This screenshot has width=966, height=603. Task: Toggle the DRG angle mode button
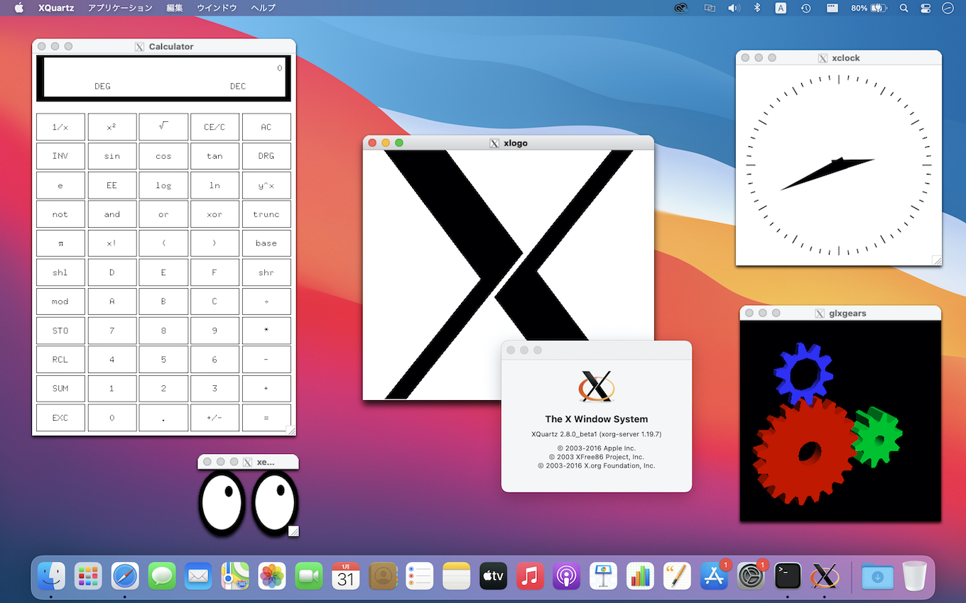click(266, 156)
